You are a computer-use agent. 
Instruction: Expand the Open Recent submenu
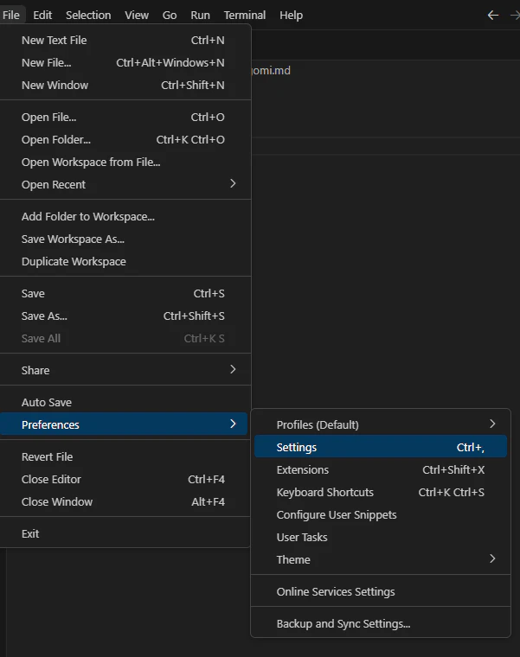tap(125, 184)
